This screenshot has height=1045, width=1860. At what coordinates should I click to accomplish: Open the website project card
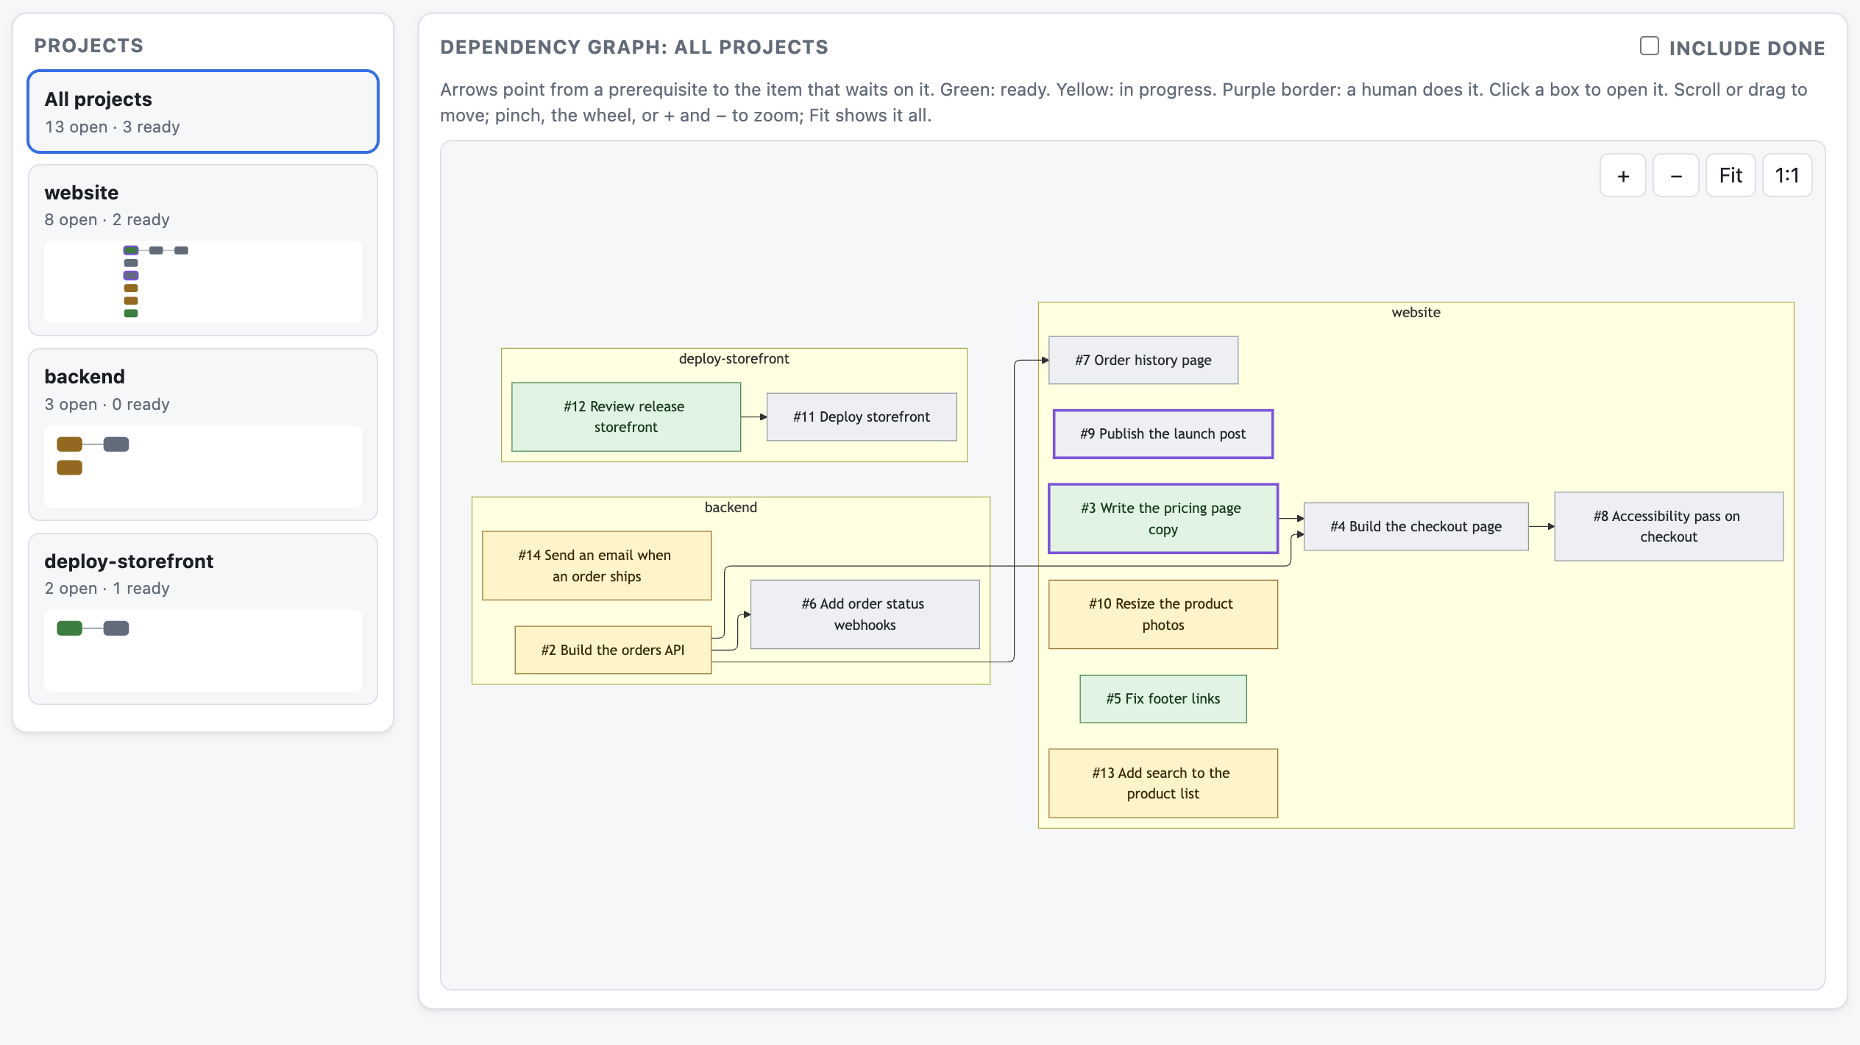point(203,250)
